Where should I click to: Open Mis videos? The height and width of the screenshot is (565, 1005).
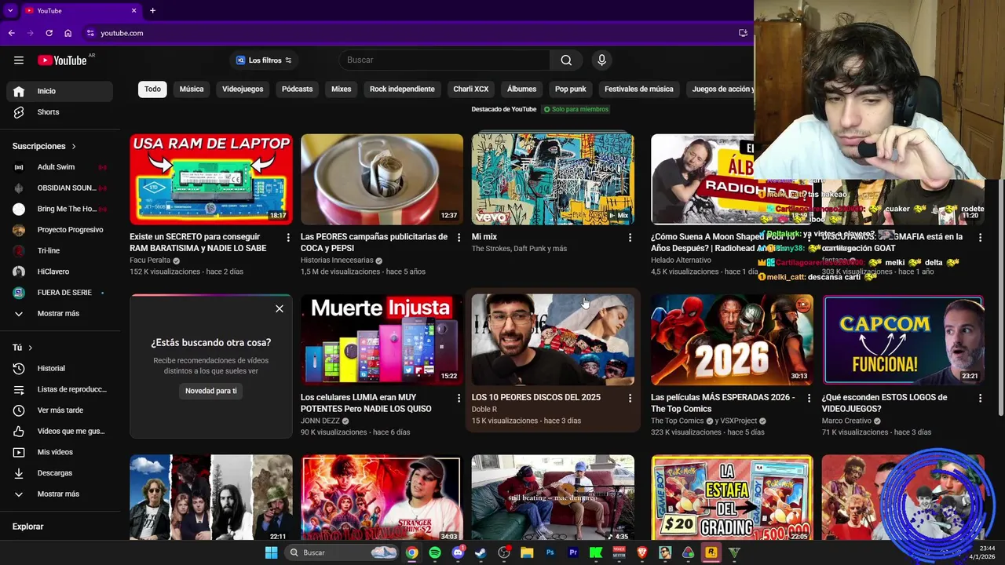coord(60,452)
